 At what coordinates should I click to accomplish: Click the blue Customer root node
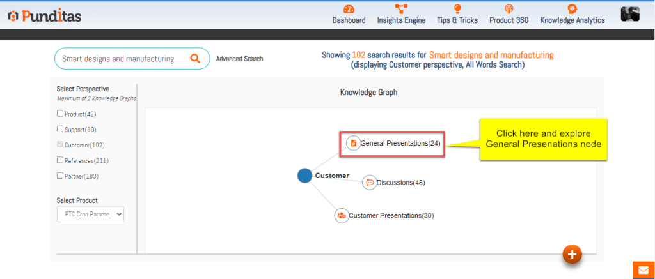point(305,176)
